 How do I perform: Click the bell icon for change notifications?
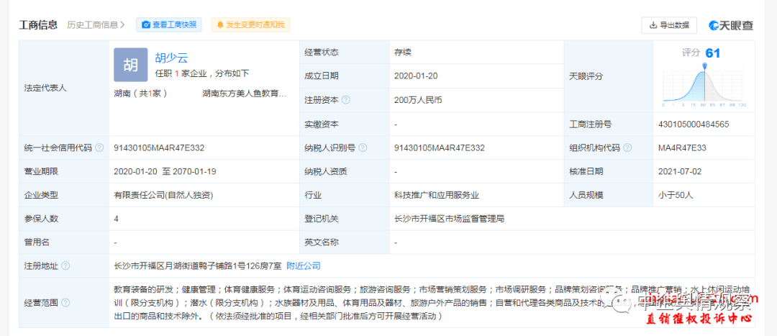point(219,24)
